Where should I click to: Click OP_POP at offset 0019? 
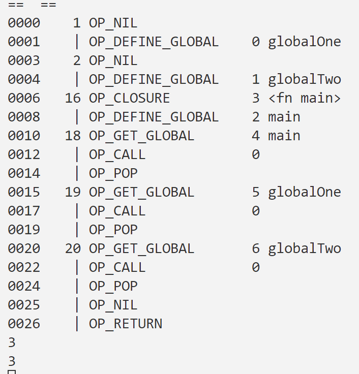[113, 230]
